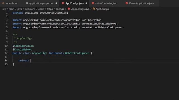Open the https breadcrumb segment
This screenshot has height=100, width=179.
50,9
